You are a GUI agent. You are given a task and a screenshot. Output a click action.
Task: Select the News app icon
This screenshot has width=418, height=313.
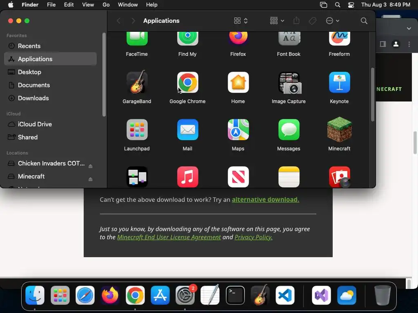click(238, 177)
